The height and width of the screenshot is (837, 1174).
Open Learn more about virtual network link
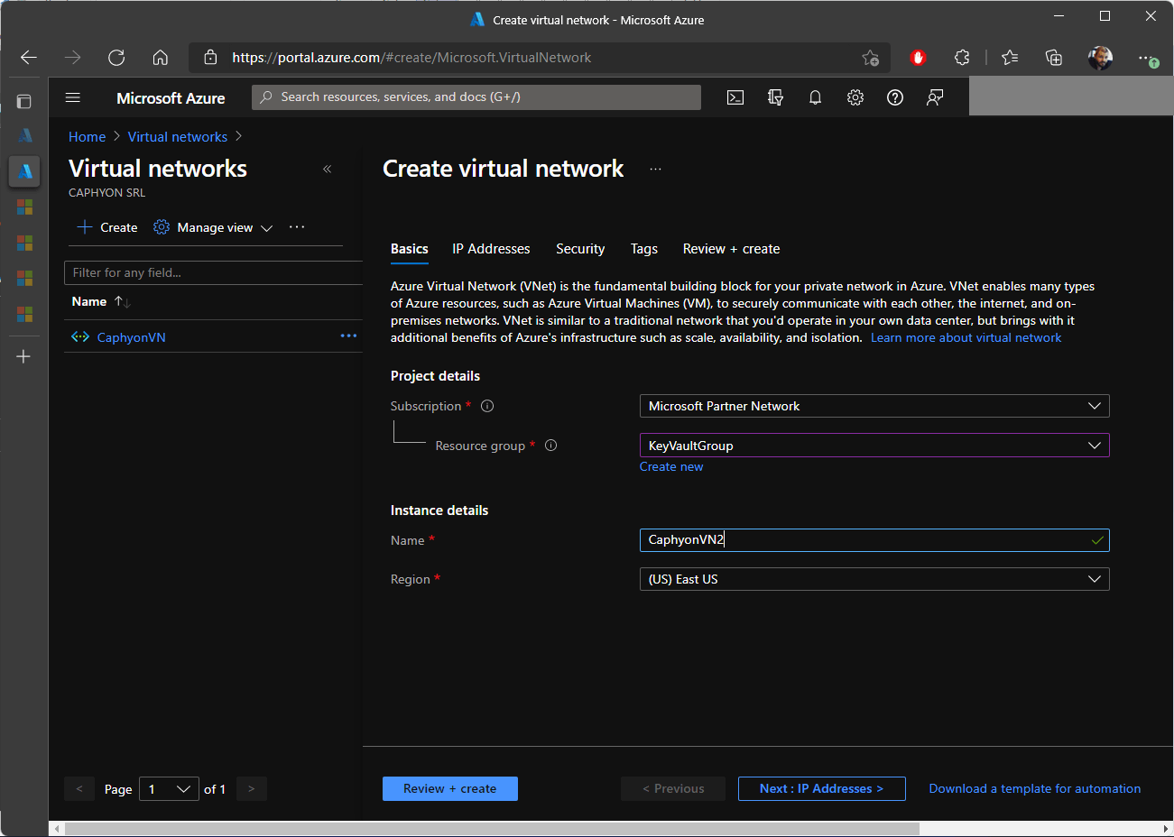[966, 337]
